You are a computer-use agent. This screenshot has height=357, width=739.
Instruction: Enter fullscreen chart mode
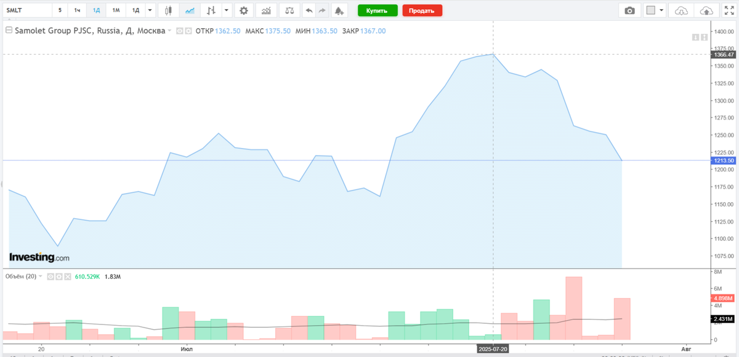click(729, 10)
